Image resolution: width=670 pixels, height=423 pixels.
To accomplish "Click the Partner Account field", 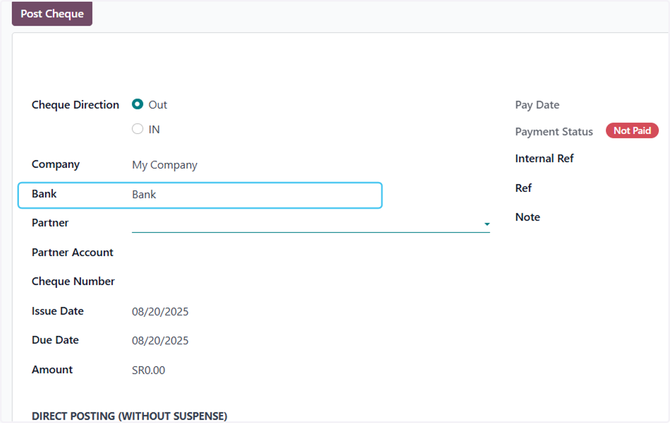I will point(310,253).
